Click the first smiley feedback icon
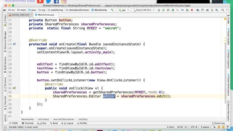The height and width of the screenshot is (131, 233). click(x=219, y=127)
